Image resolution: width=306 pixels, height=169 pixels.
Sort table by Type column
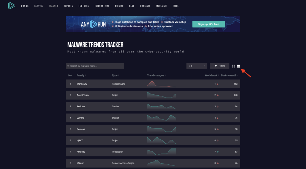115,75
